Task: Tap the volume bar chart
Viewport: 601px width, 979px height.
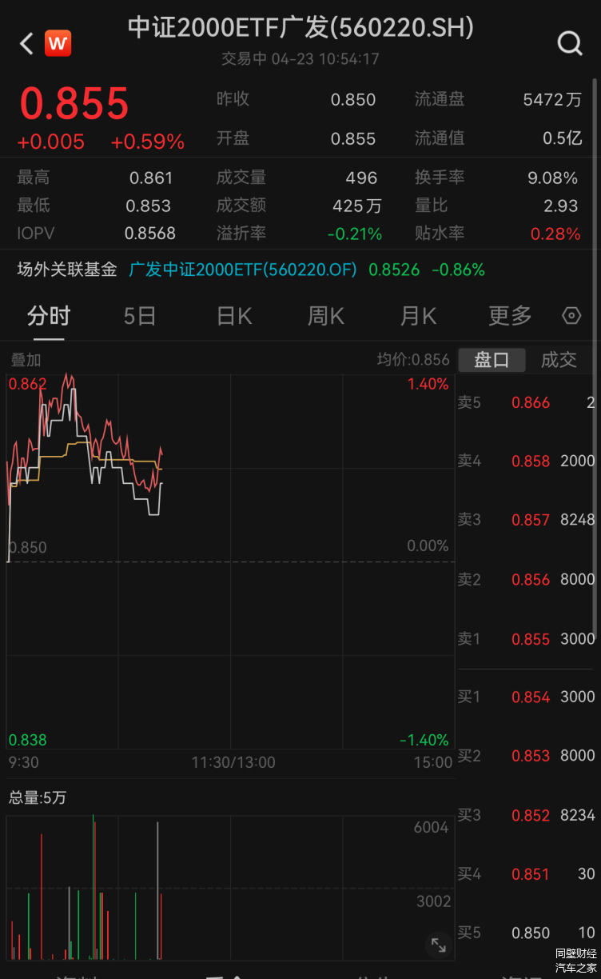Action: (x=230, y=888)
